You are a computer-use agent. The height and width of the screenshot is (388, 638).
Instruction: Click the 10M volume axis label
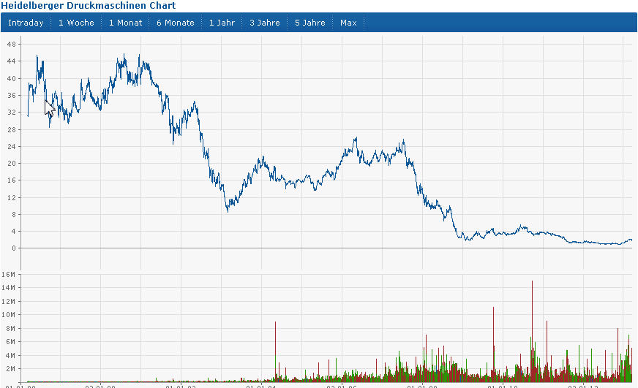[x=8, y=315]
